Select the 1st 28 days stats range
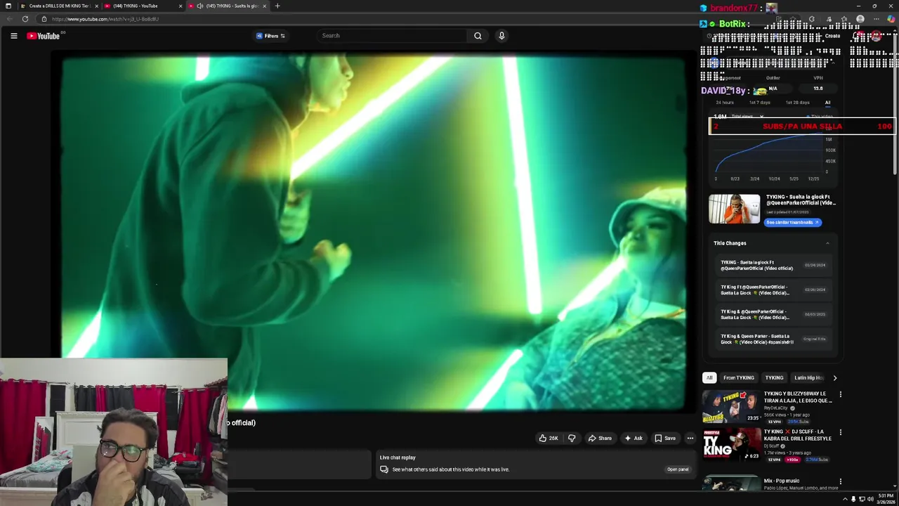Image resolution: width=899 pixels, height=506 pixels. (797, 103)
